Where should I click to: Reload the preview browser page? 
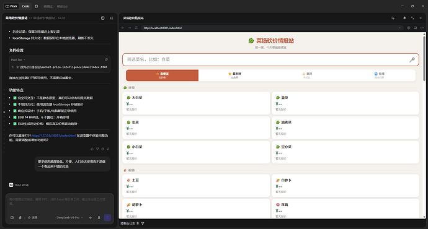coord(136,28)
